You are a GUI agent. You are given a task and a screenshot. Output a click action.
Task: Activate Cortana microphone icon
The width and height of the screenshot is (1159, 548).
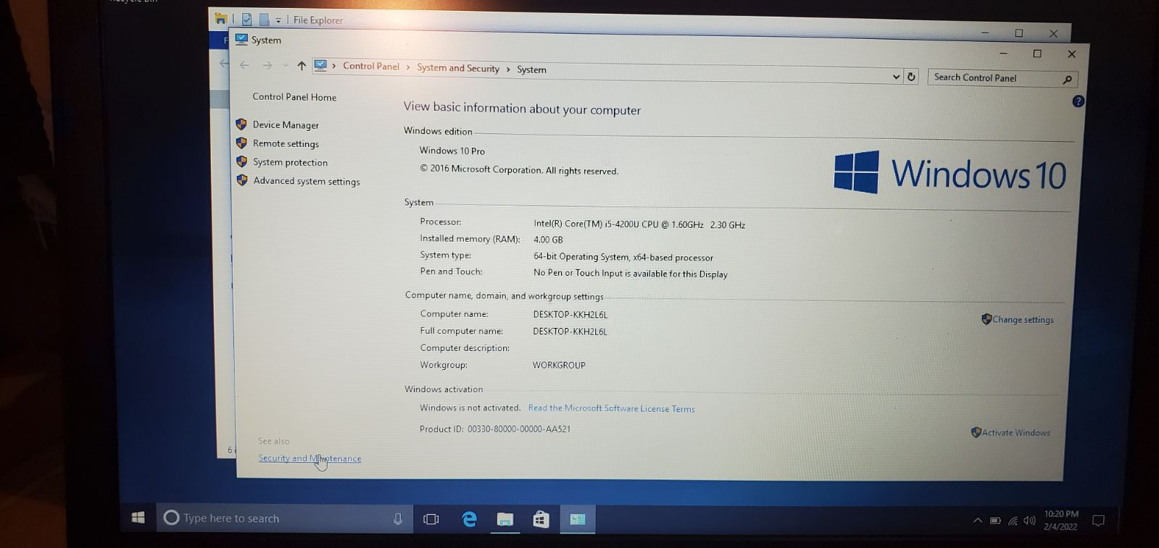tap(398, 518)
